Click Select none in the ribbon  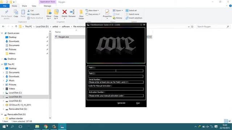click(x=132, y=14)
